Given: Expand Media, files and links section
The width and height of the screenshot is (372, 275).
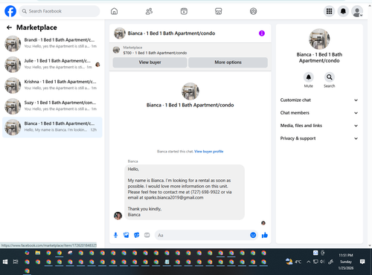Looking at the screenshot, I should coord(319,126).
